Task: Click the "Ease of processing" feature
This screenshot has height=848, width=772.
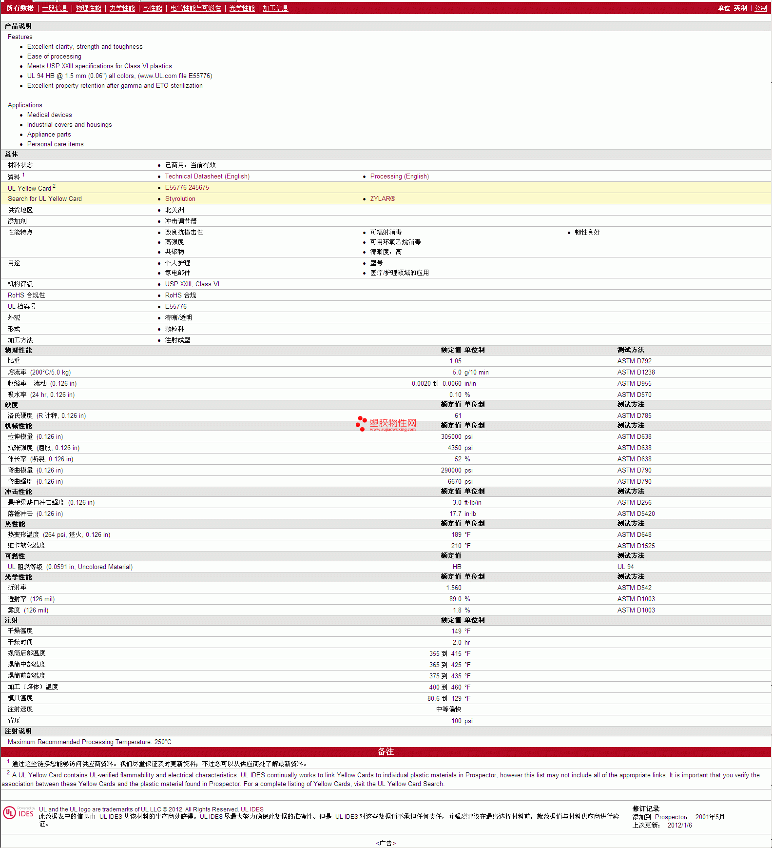Action: pyautogui.click(x=54, y=57)
